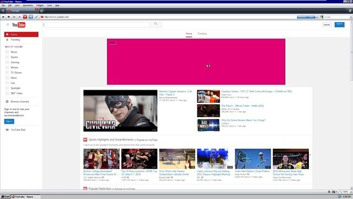
Task: Click the Sign in button in the sidebar
Action: [x=9, y=122]
